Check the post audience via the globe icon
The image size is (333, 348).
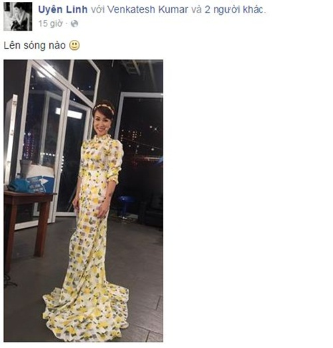75,23
